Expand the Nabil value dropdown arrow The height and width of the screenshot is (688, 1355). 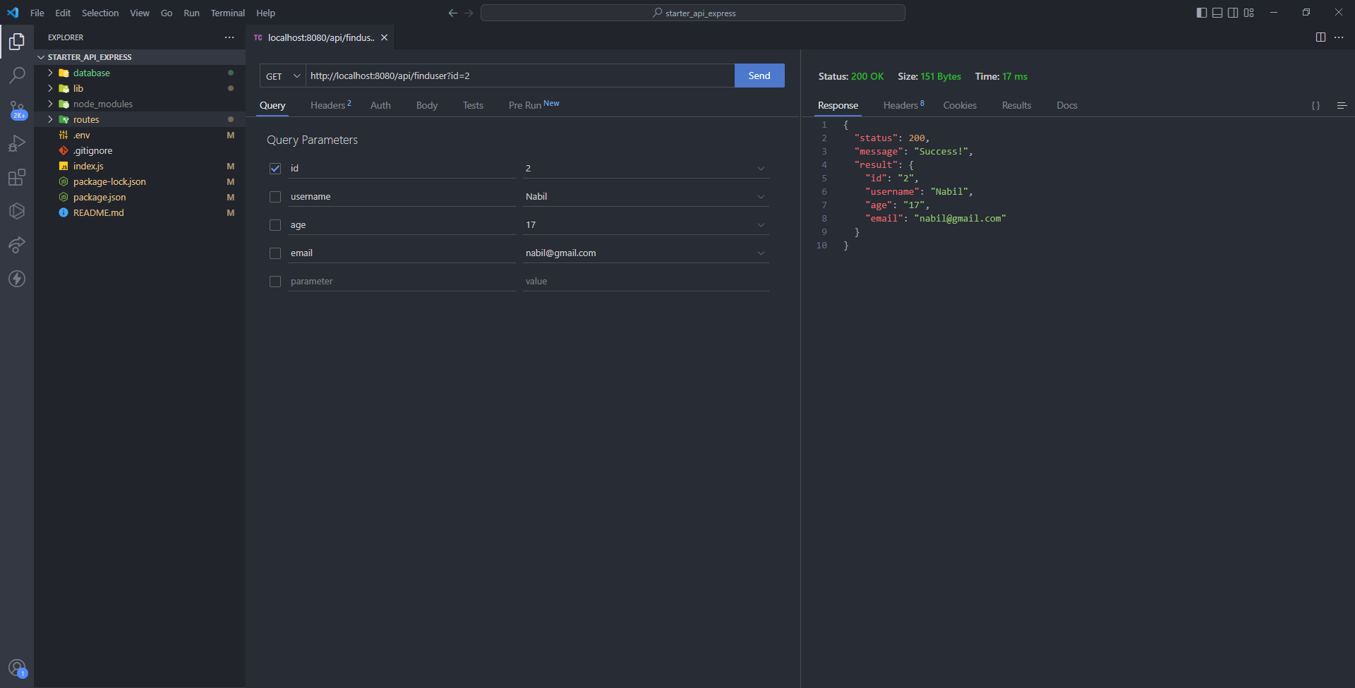pos(761,197)
